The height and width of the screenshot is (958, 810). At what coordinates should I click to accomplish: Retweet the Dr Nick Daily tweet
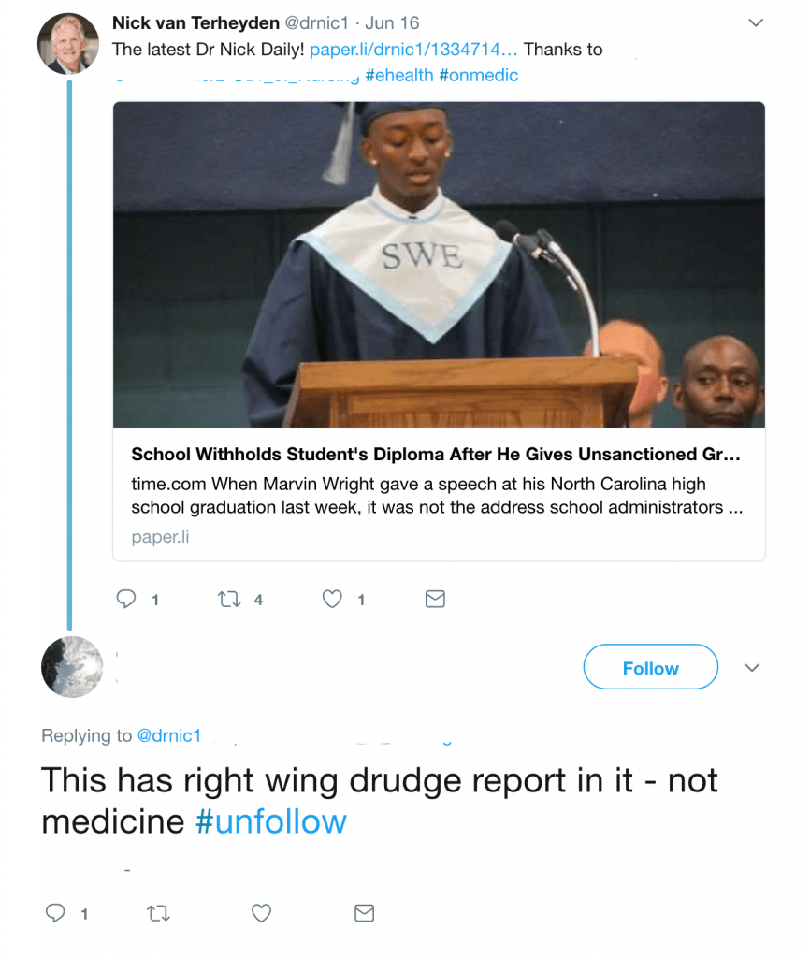tap(229, 600)
